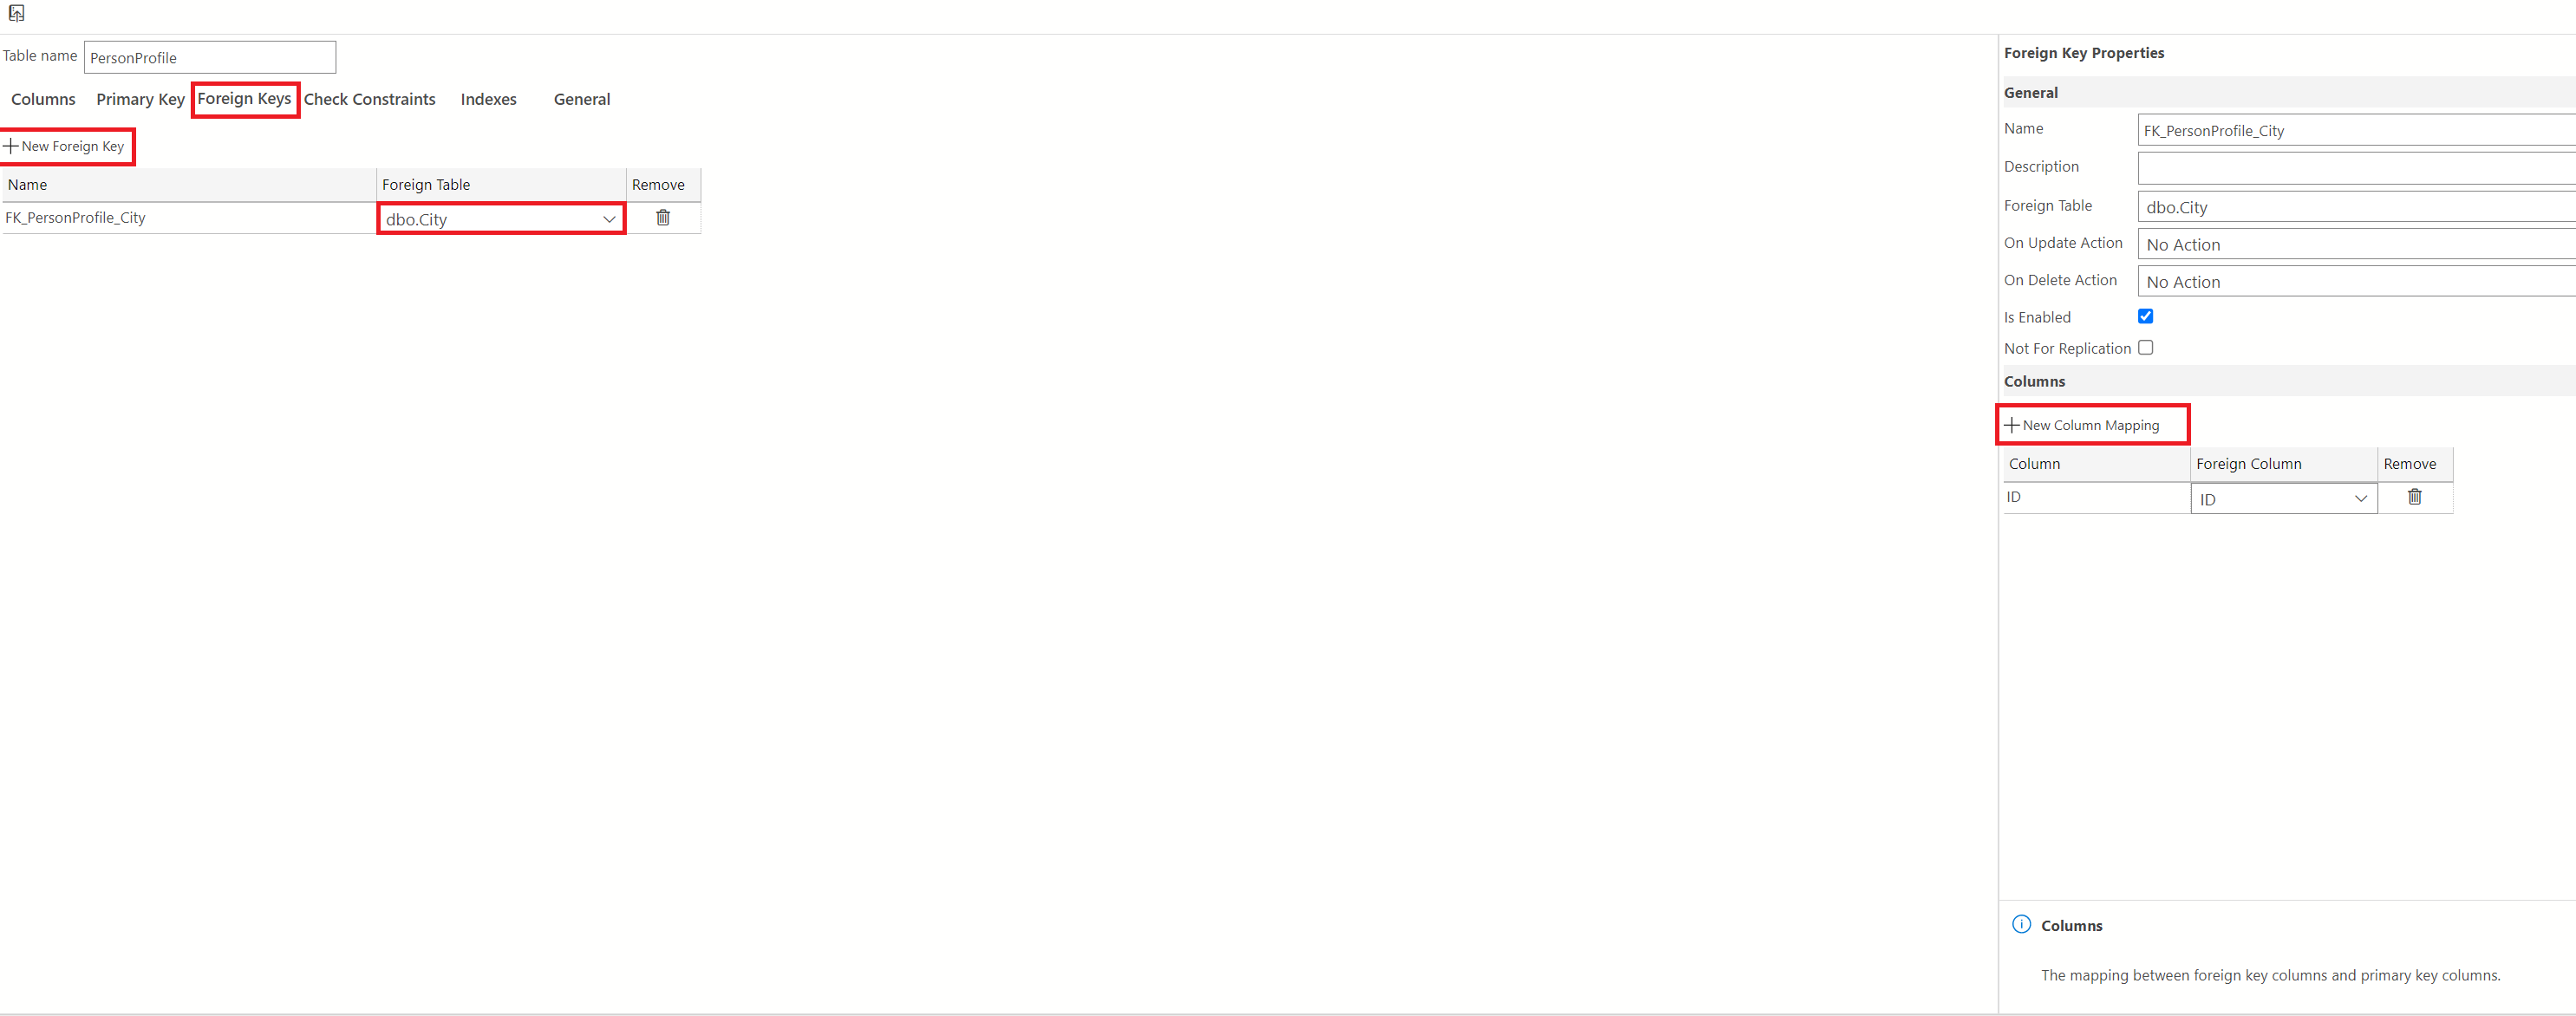Viewport: 2576px width, 1016px height.
Task: Click the Table name input field
Action: 211,55
